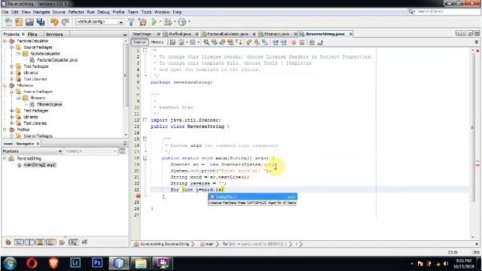Select length() in code completion popup
The height and width of the screenshot is (271, 482).
[252, 196]
